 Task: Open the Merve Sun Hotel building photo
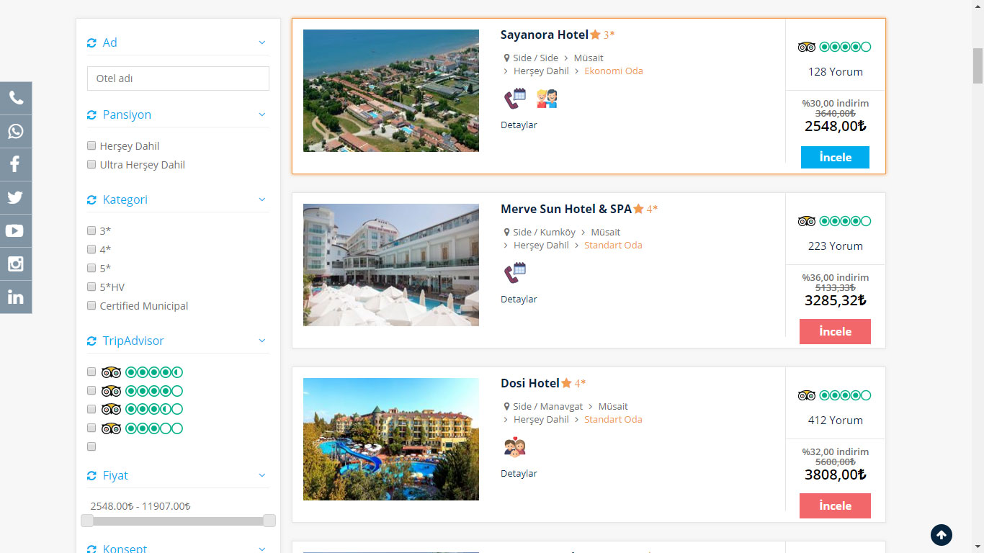[x=391, y=265]
